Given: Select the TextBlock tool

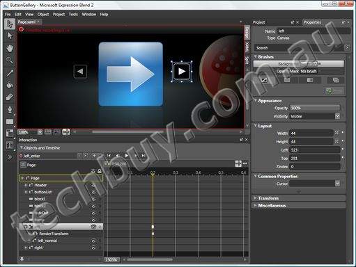Looking at the screenshot, I should [10, 145].
